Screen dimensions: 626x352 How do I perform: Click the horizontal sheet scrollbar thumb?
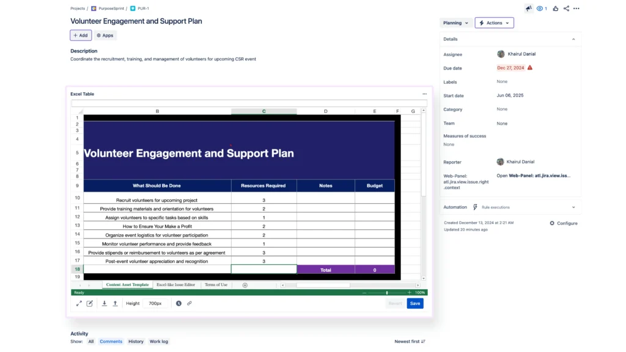pyautogui.click(x=323, y=285)
